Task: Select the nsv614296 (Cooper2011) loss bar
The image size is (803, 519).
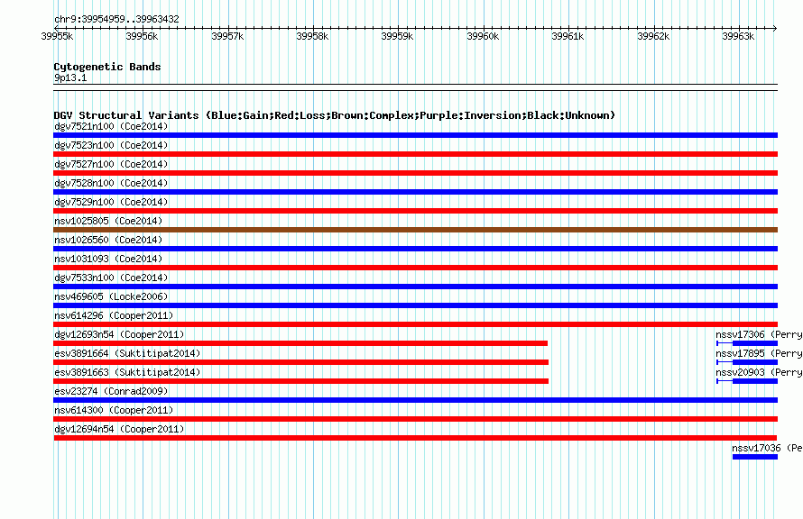Action: coord(415,324)
